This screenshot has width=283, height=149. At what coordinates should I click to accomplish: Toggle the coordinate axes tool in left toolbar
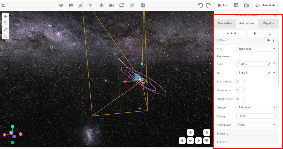6,36
